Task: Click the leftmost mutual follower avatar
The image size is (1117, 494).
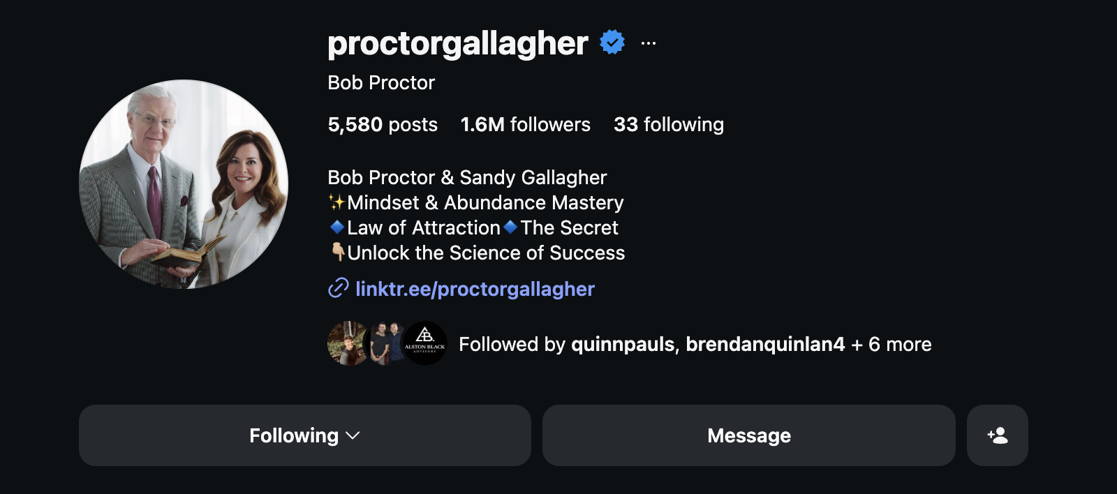Action: [x=346, y=343]
